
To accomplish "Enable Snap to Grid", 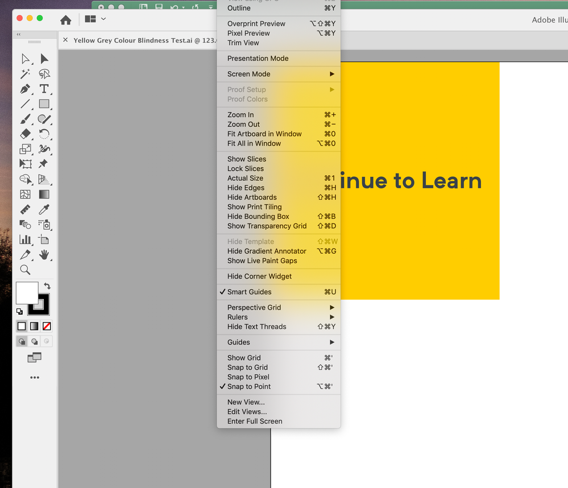I will 247,367.
